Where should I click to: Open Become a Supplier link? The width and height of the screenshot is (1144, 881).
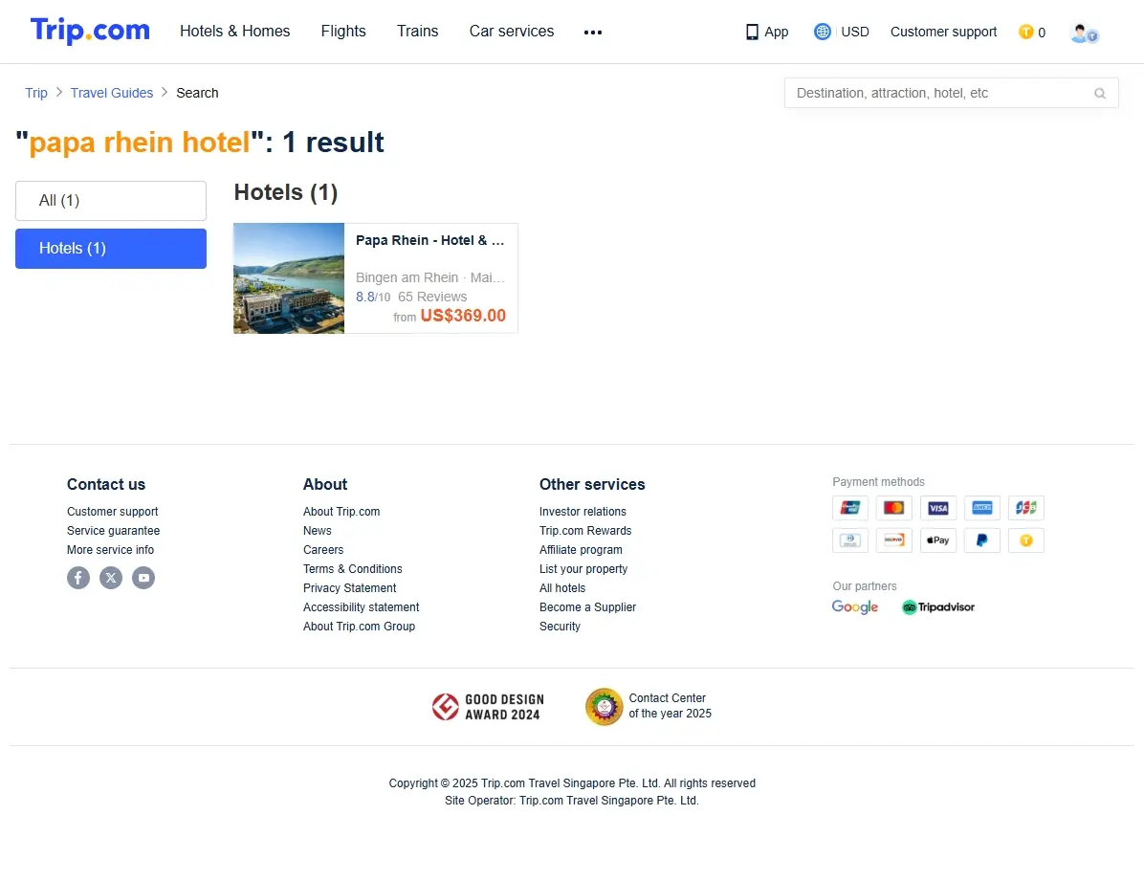tap(587, 607)
